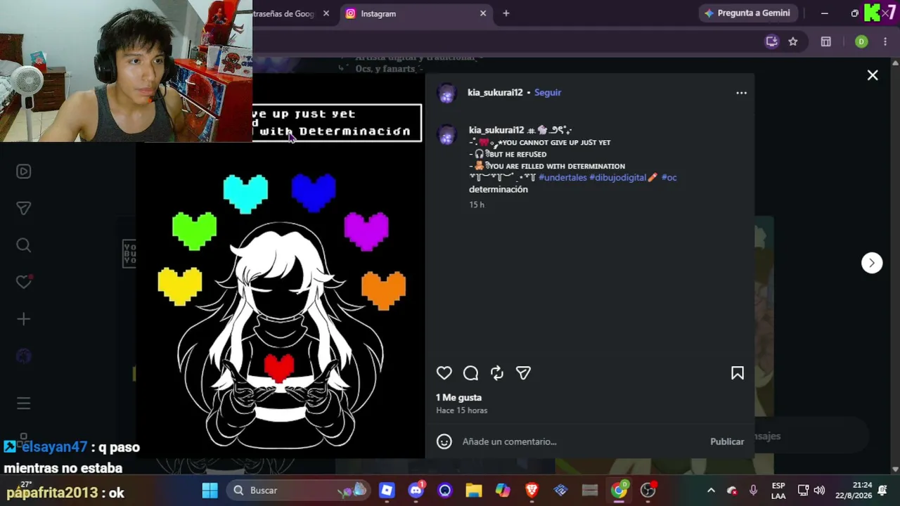Open the #oc hashtag
The image size is (900, 506).
pyautogui.click(x=669, y=178)
